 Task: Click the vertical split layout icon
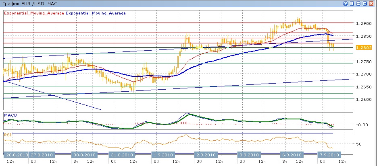point(352,3)
